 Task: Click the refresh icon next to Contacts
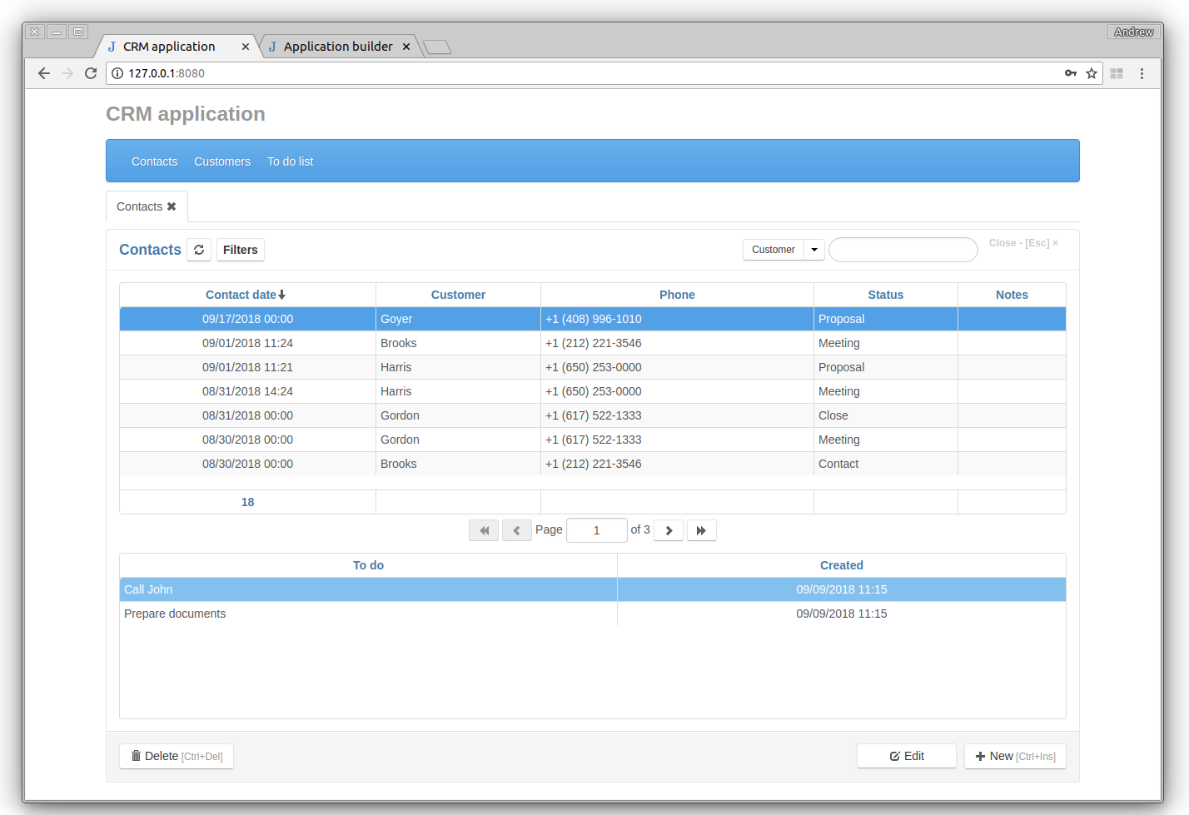pyautogui.click(x=199, y=250)
